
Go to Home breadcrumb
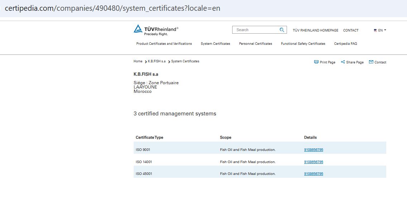click(x=138, y=61)
